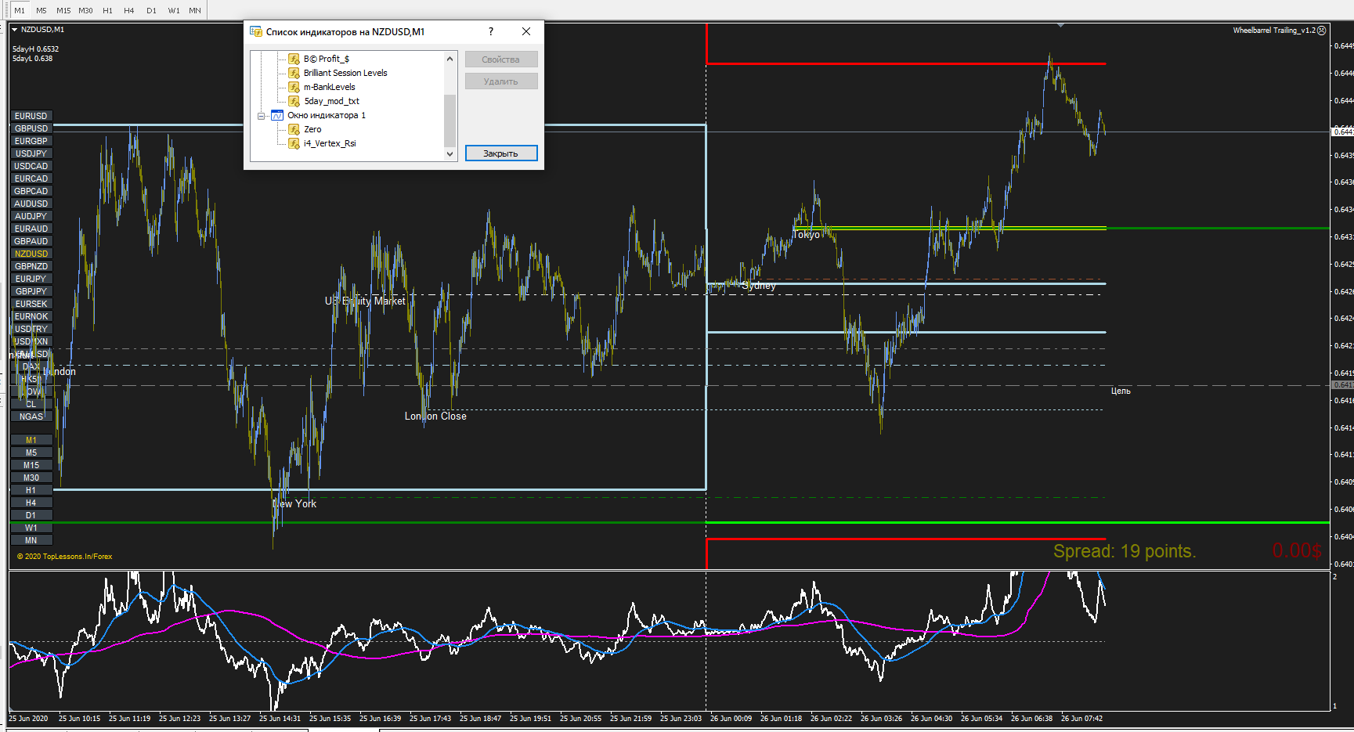The image size is (1354, 732).
Task: Click the dialog help question mark
Action: (x=491, y=31)
